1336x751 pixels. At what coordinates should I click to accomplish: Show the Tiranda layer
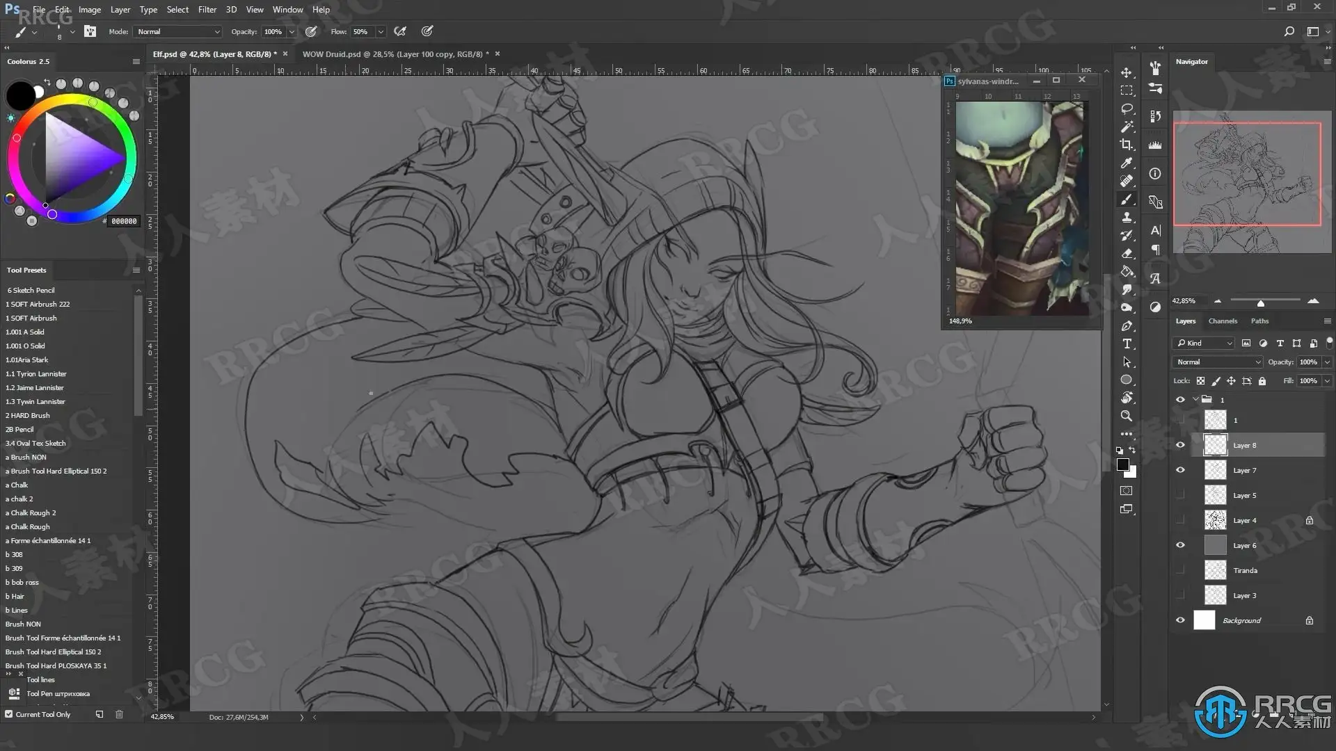click(1180, 570)
